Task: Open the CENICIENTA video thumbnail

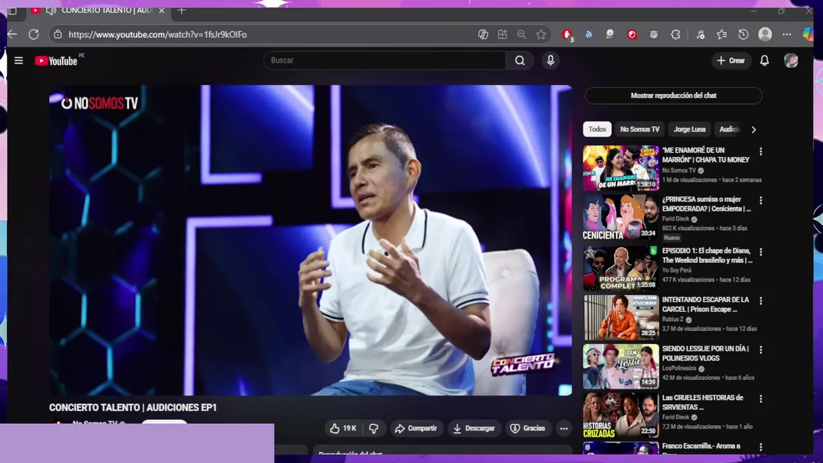Action: (621, 217)
